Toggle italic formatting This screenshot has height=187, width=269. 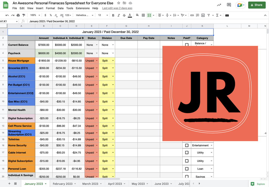point(119,15)
